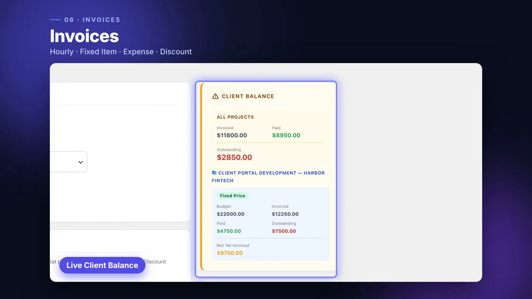Select the all-projects invoiced value $11800.00
532x299 pixels.
(x=232, y=135)
